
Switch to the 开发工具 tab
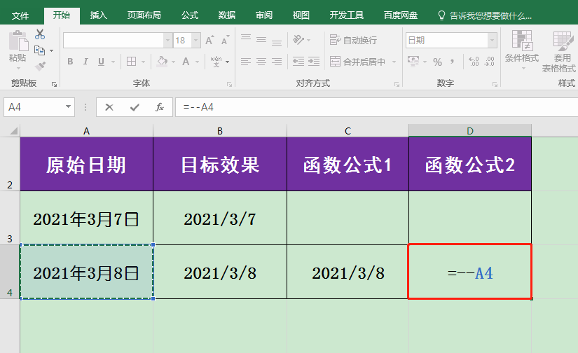click(347, 15)
